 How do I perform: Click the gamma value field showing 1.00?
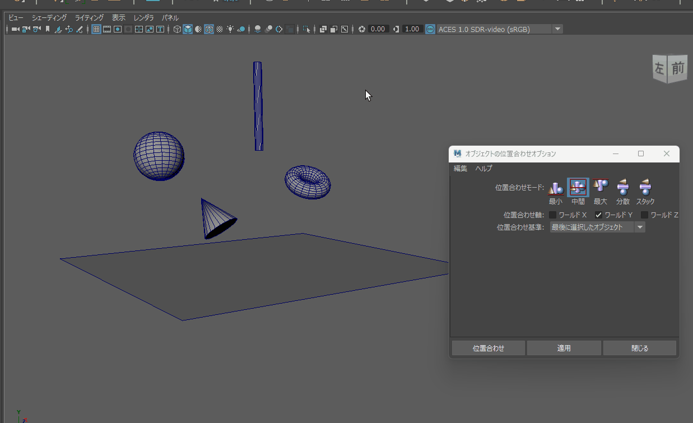[x=412, y=29]
